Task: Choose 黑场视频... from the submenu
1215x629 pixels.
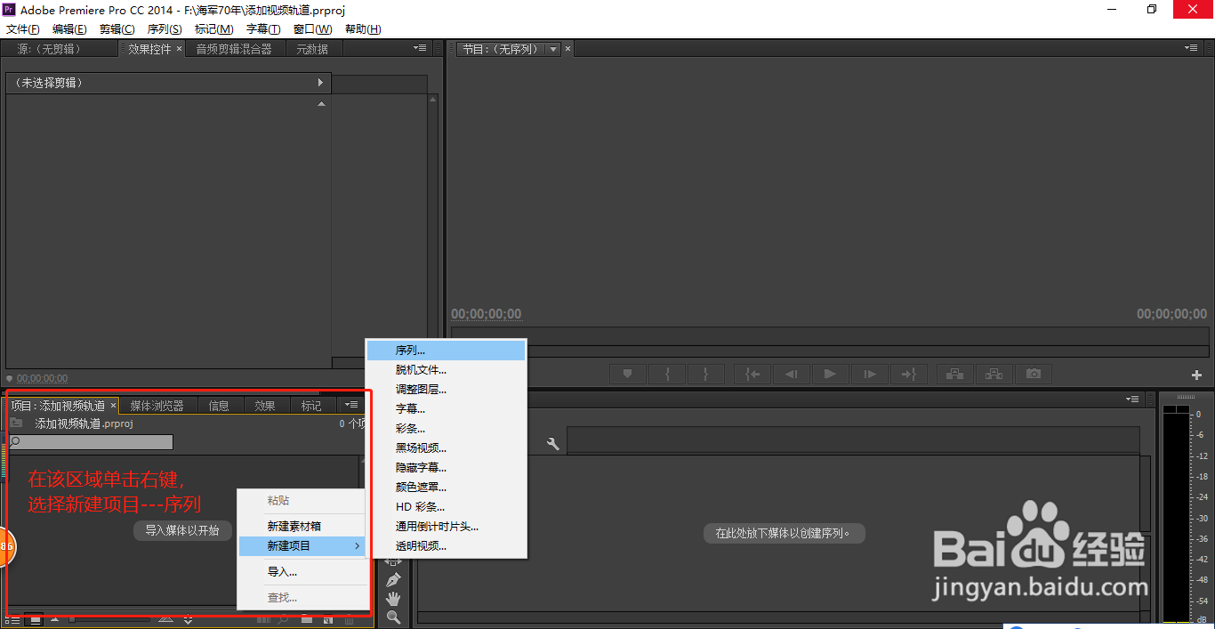Action: [447, 448]
